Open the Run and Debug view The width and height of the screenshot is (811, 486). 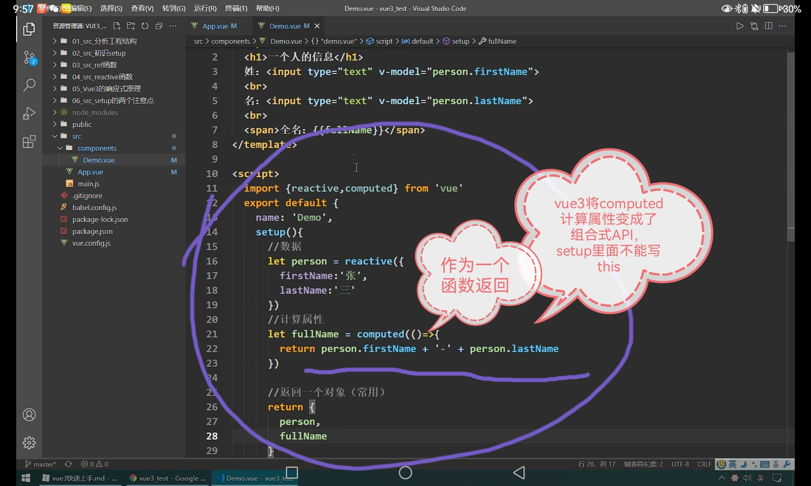coord(29,113)
